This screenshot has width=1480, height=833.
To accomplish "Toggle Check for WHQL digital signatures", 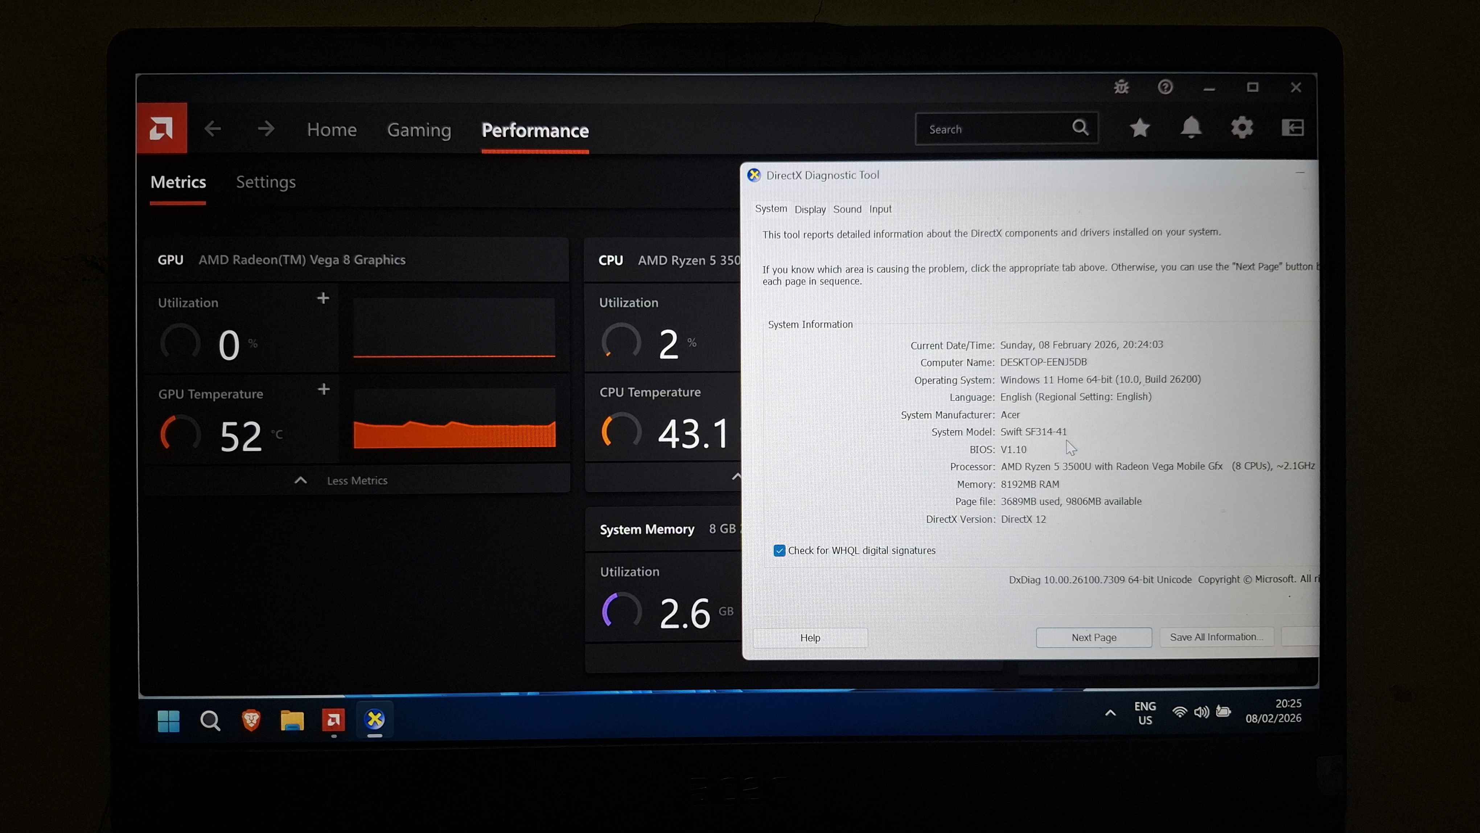I will tap(779, 551).
